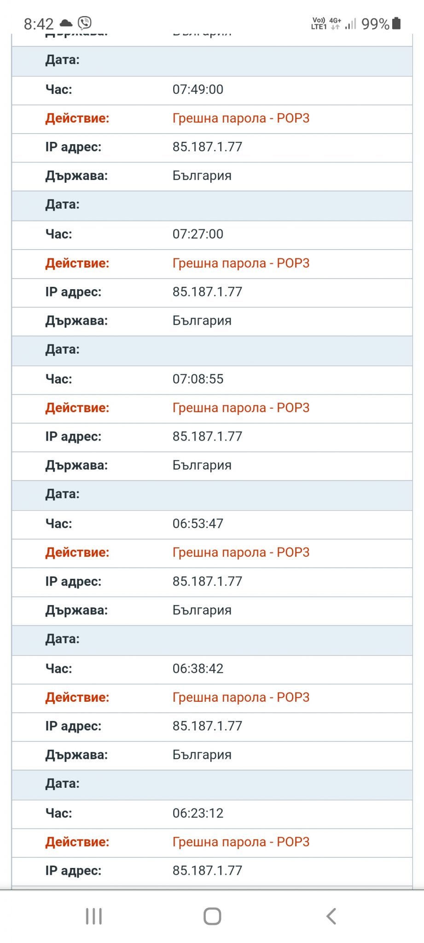Image resolution: width=424 pixels, height=943 pixels.
Task: Open recent apps via three-bar icon
Action: click(93, 916)
